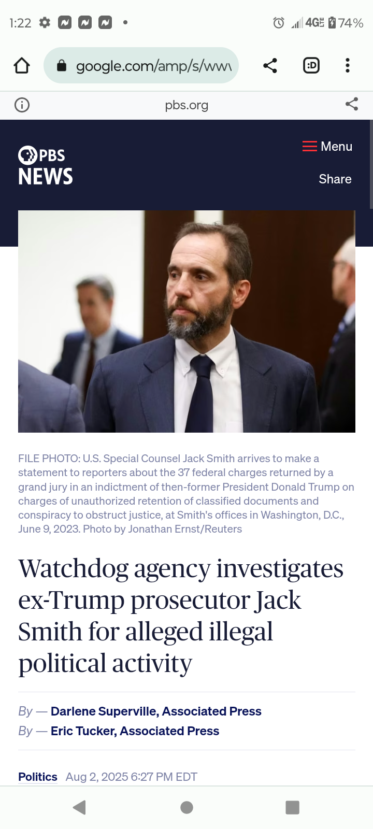Tap the Chrome home icon
The image size is (373, 829).
coord(22,65)
